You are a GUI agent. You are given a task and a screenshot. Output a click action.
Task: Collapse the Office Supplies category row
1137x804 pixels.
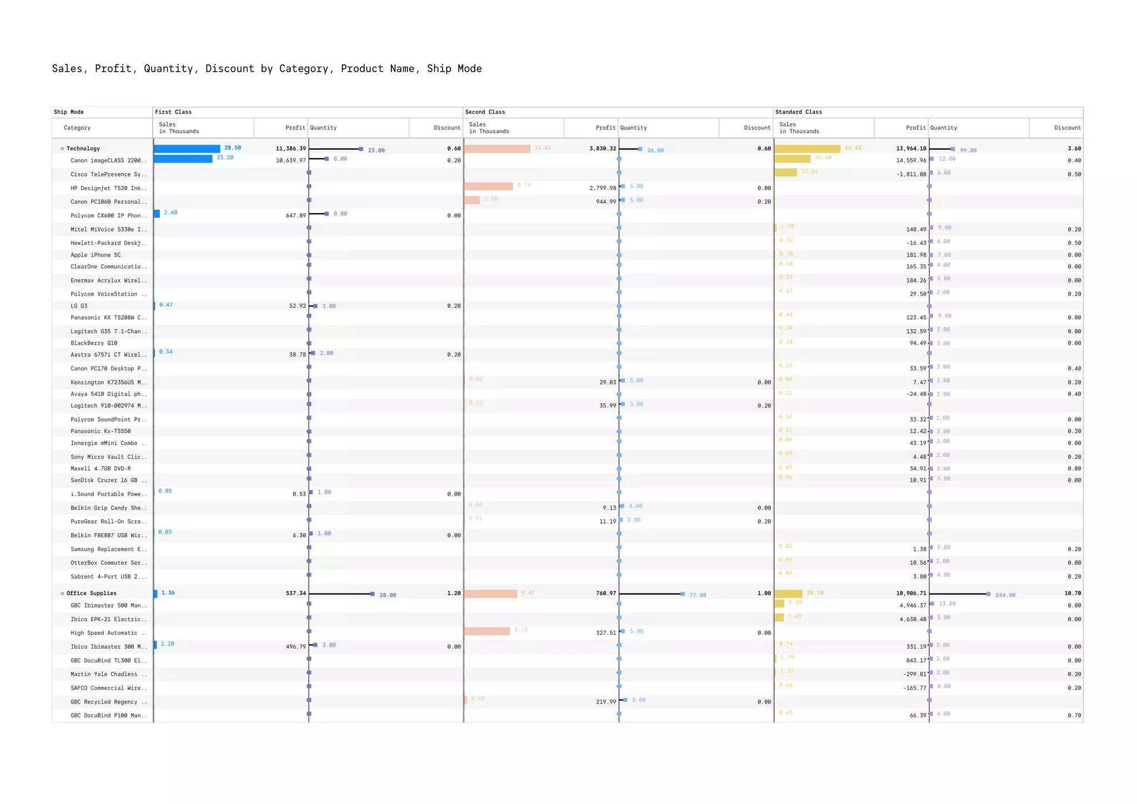click(x=62, y=594)
